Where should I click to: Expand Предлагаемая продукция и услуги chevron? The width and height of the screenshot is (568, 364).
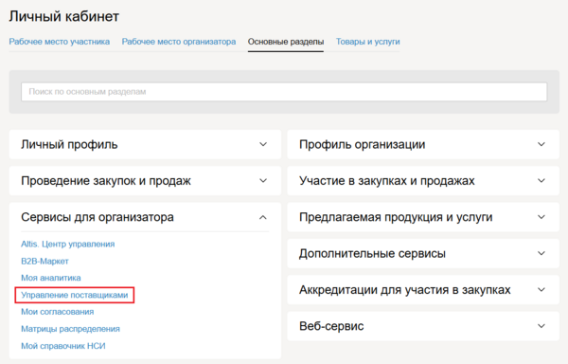pos(541,217)
